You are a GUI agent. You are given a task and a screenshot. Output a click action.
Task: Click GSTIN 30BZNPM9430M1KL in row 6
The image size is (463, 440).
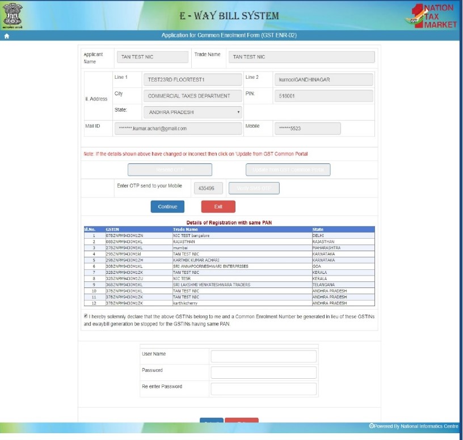[x=124, y=266]
